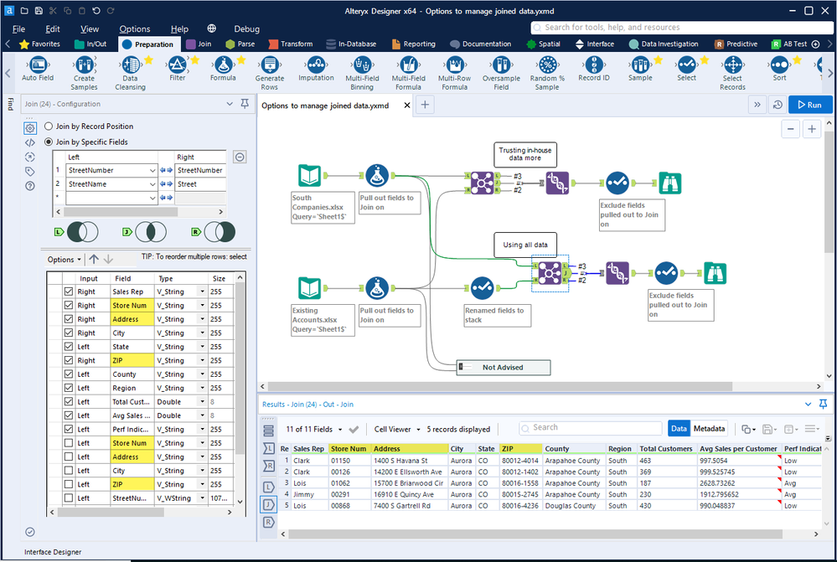Choose the Select Records tool

732,74
